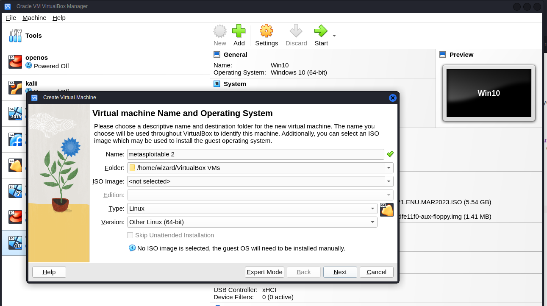Click the General section icon

click(217, 55)
